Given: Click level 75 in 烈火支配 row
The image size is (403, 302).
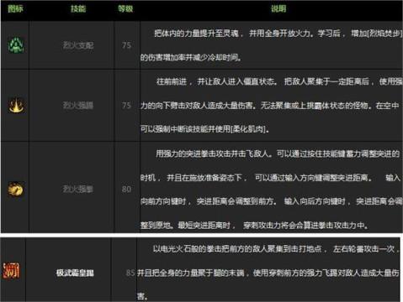Looking at the screenshot, I should [x=126, y=45].
